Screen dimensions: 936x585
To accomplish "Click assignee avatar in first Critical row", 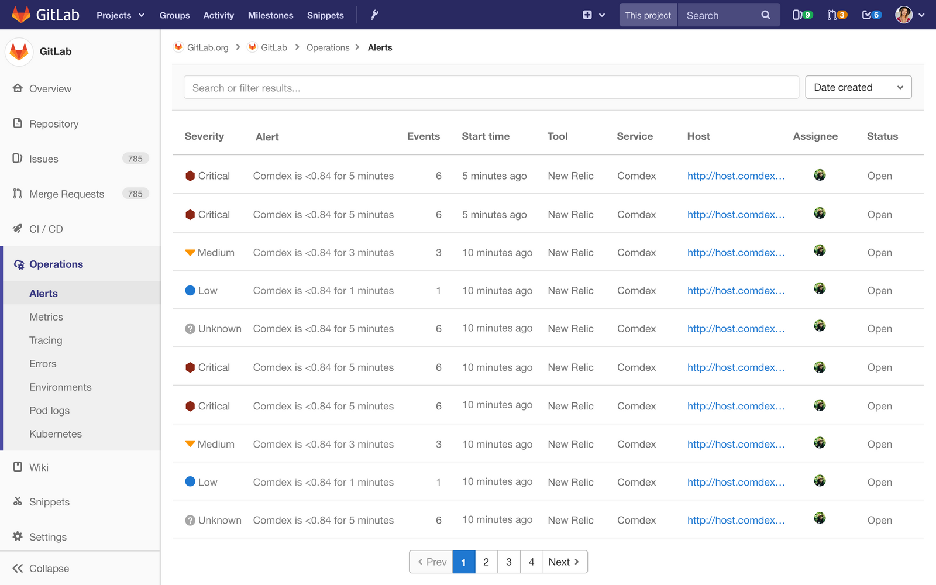I will 820,175.
